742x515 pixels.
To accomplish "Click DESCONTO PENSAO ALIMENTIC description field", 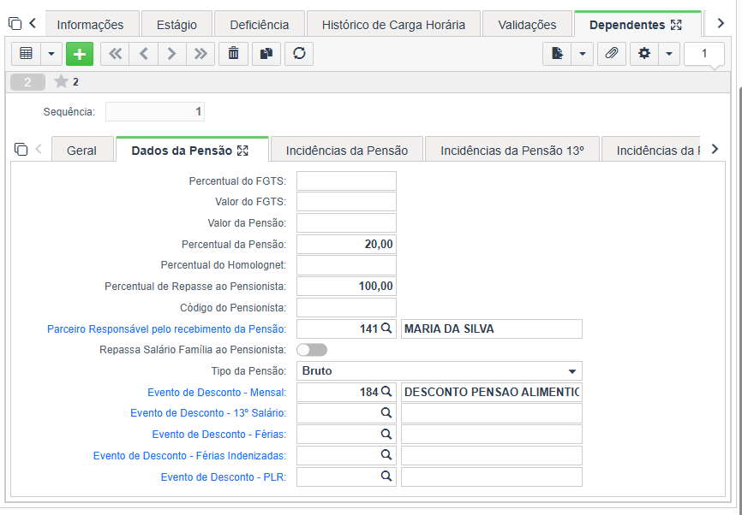I will (x=492, y=392).
